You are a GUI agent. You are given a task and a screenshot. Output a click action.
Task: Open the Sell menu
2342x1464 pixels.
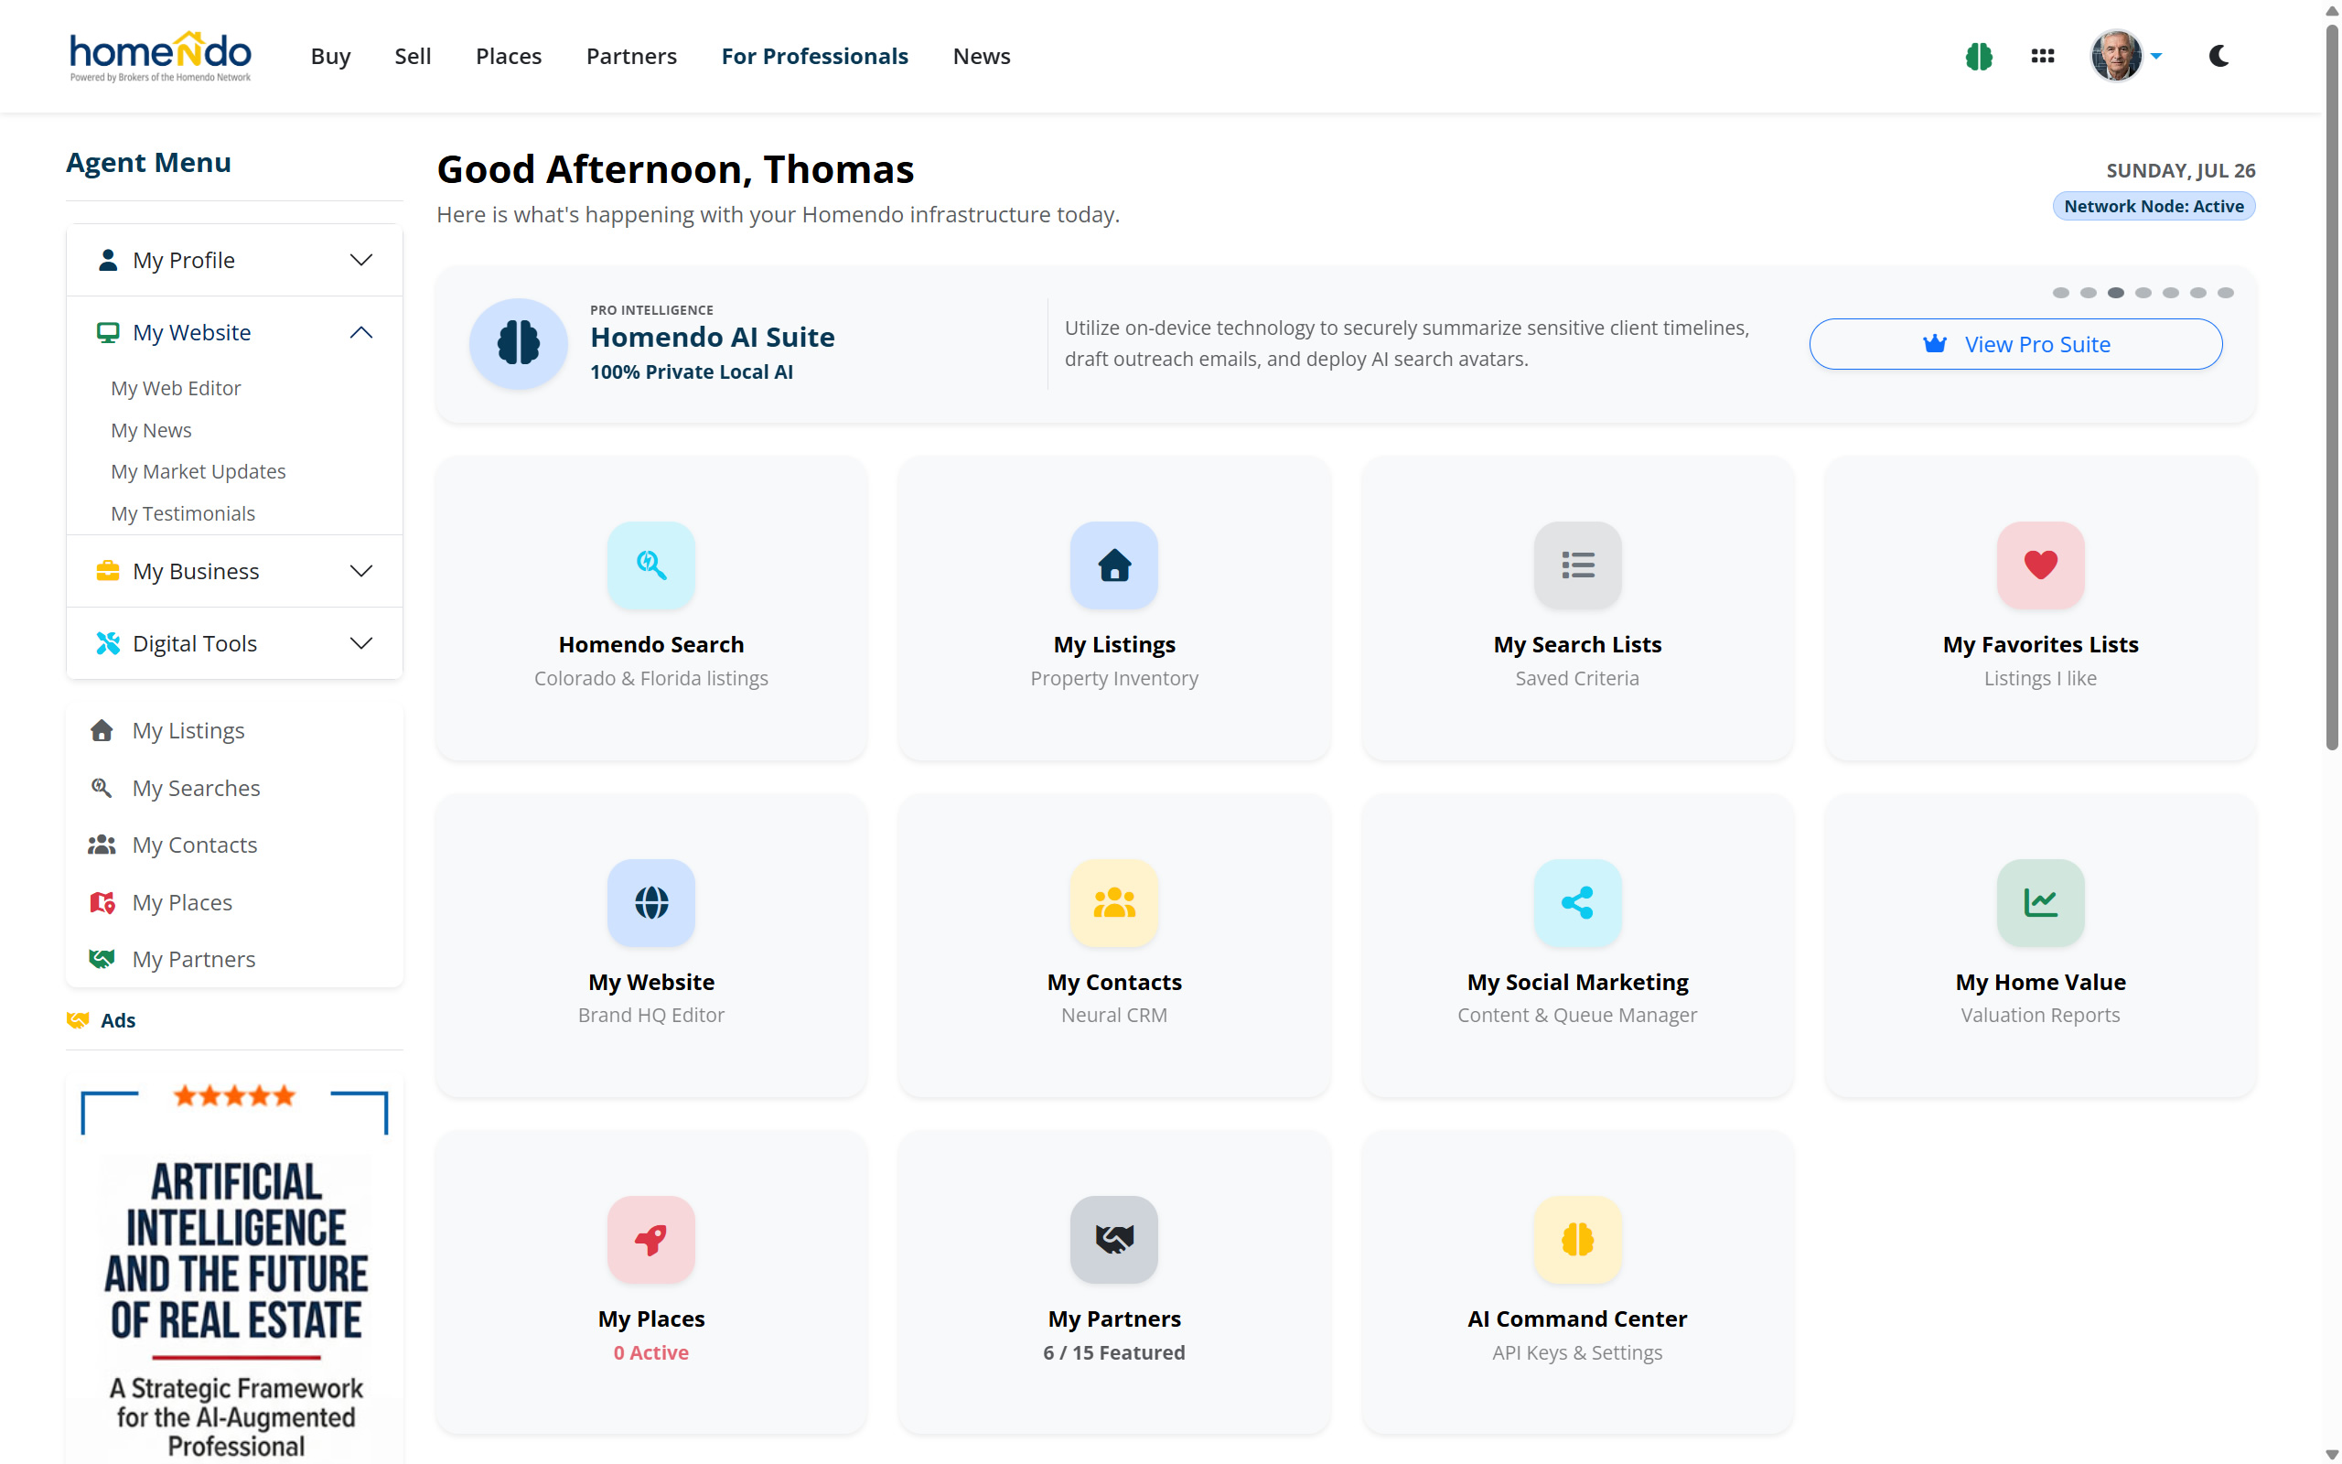pos(413,56)
